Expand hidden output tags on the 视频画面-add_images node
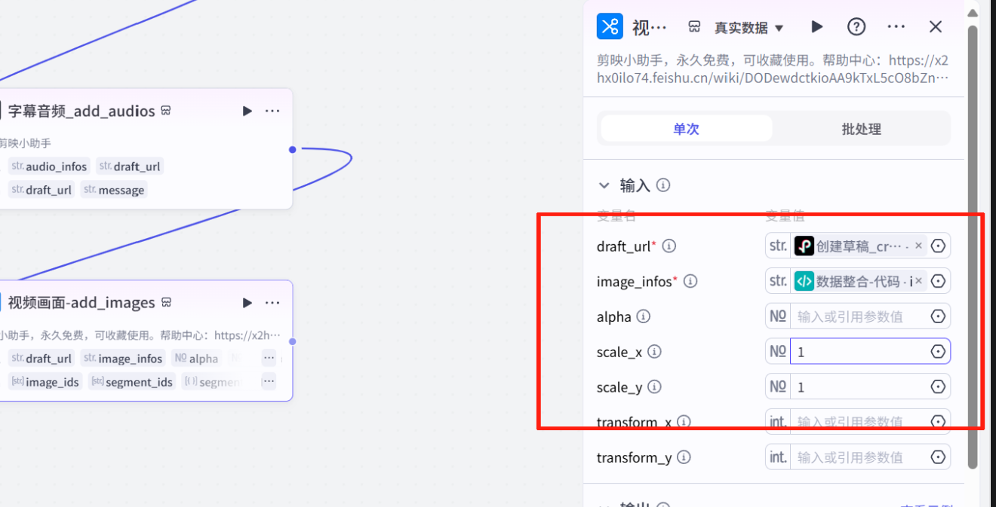Image resolution: width=996 pixels, height=507 pixels. pyautogui.click(x=269, y=382)
